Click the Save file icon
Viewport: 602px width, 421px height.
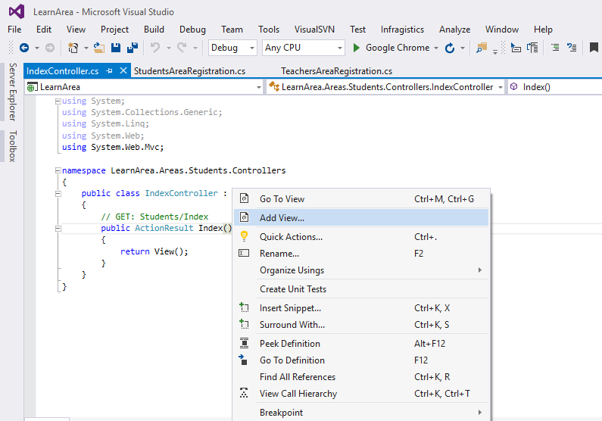click(x=117, y=48)
